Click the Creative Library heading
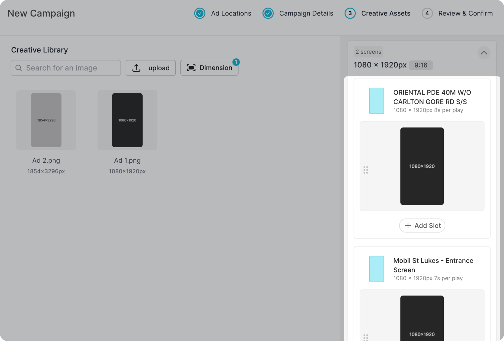The height and width of the screenshot is (341, 504). pyautogui.click(x=40, y=50)
